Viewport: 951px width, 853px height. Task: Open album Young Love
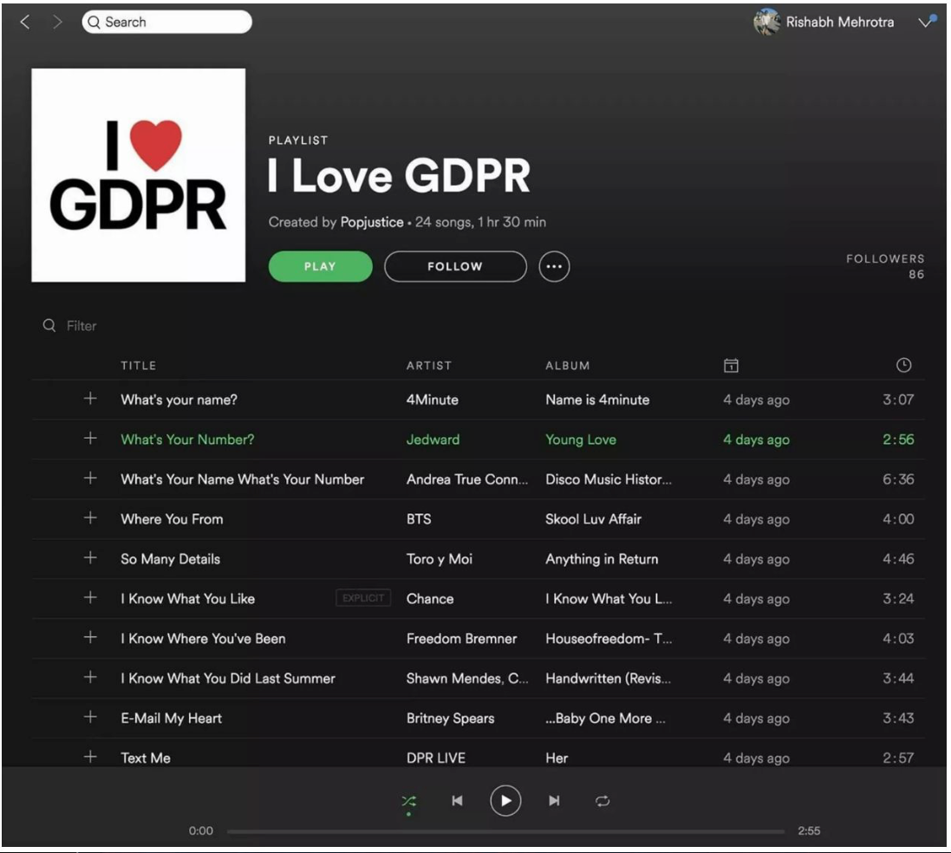[x=581, y=440]
